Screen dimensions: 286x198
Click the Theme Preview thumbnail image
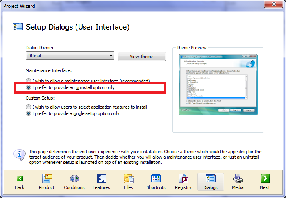click(x=218, y=85)
